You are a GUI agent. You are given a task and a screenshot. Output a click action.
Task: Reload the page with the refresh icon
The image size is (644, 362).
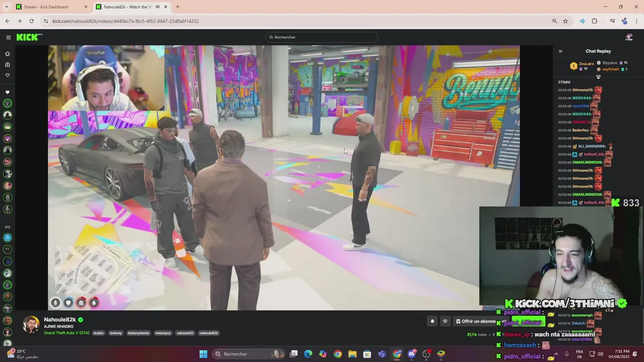click(x=31, y=21)
